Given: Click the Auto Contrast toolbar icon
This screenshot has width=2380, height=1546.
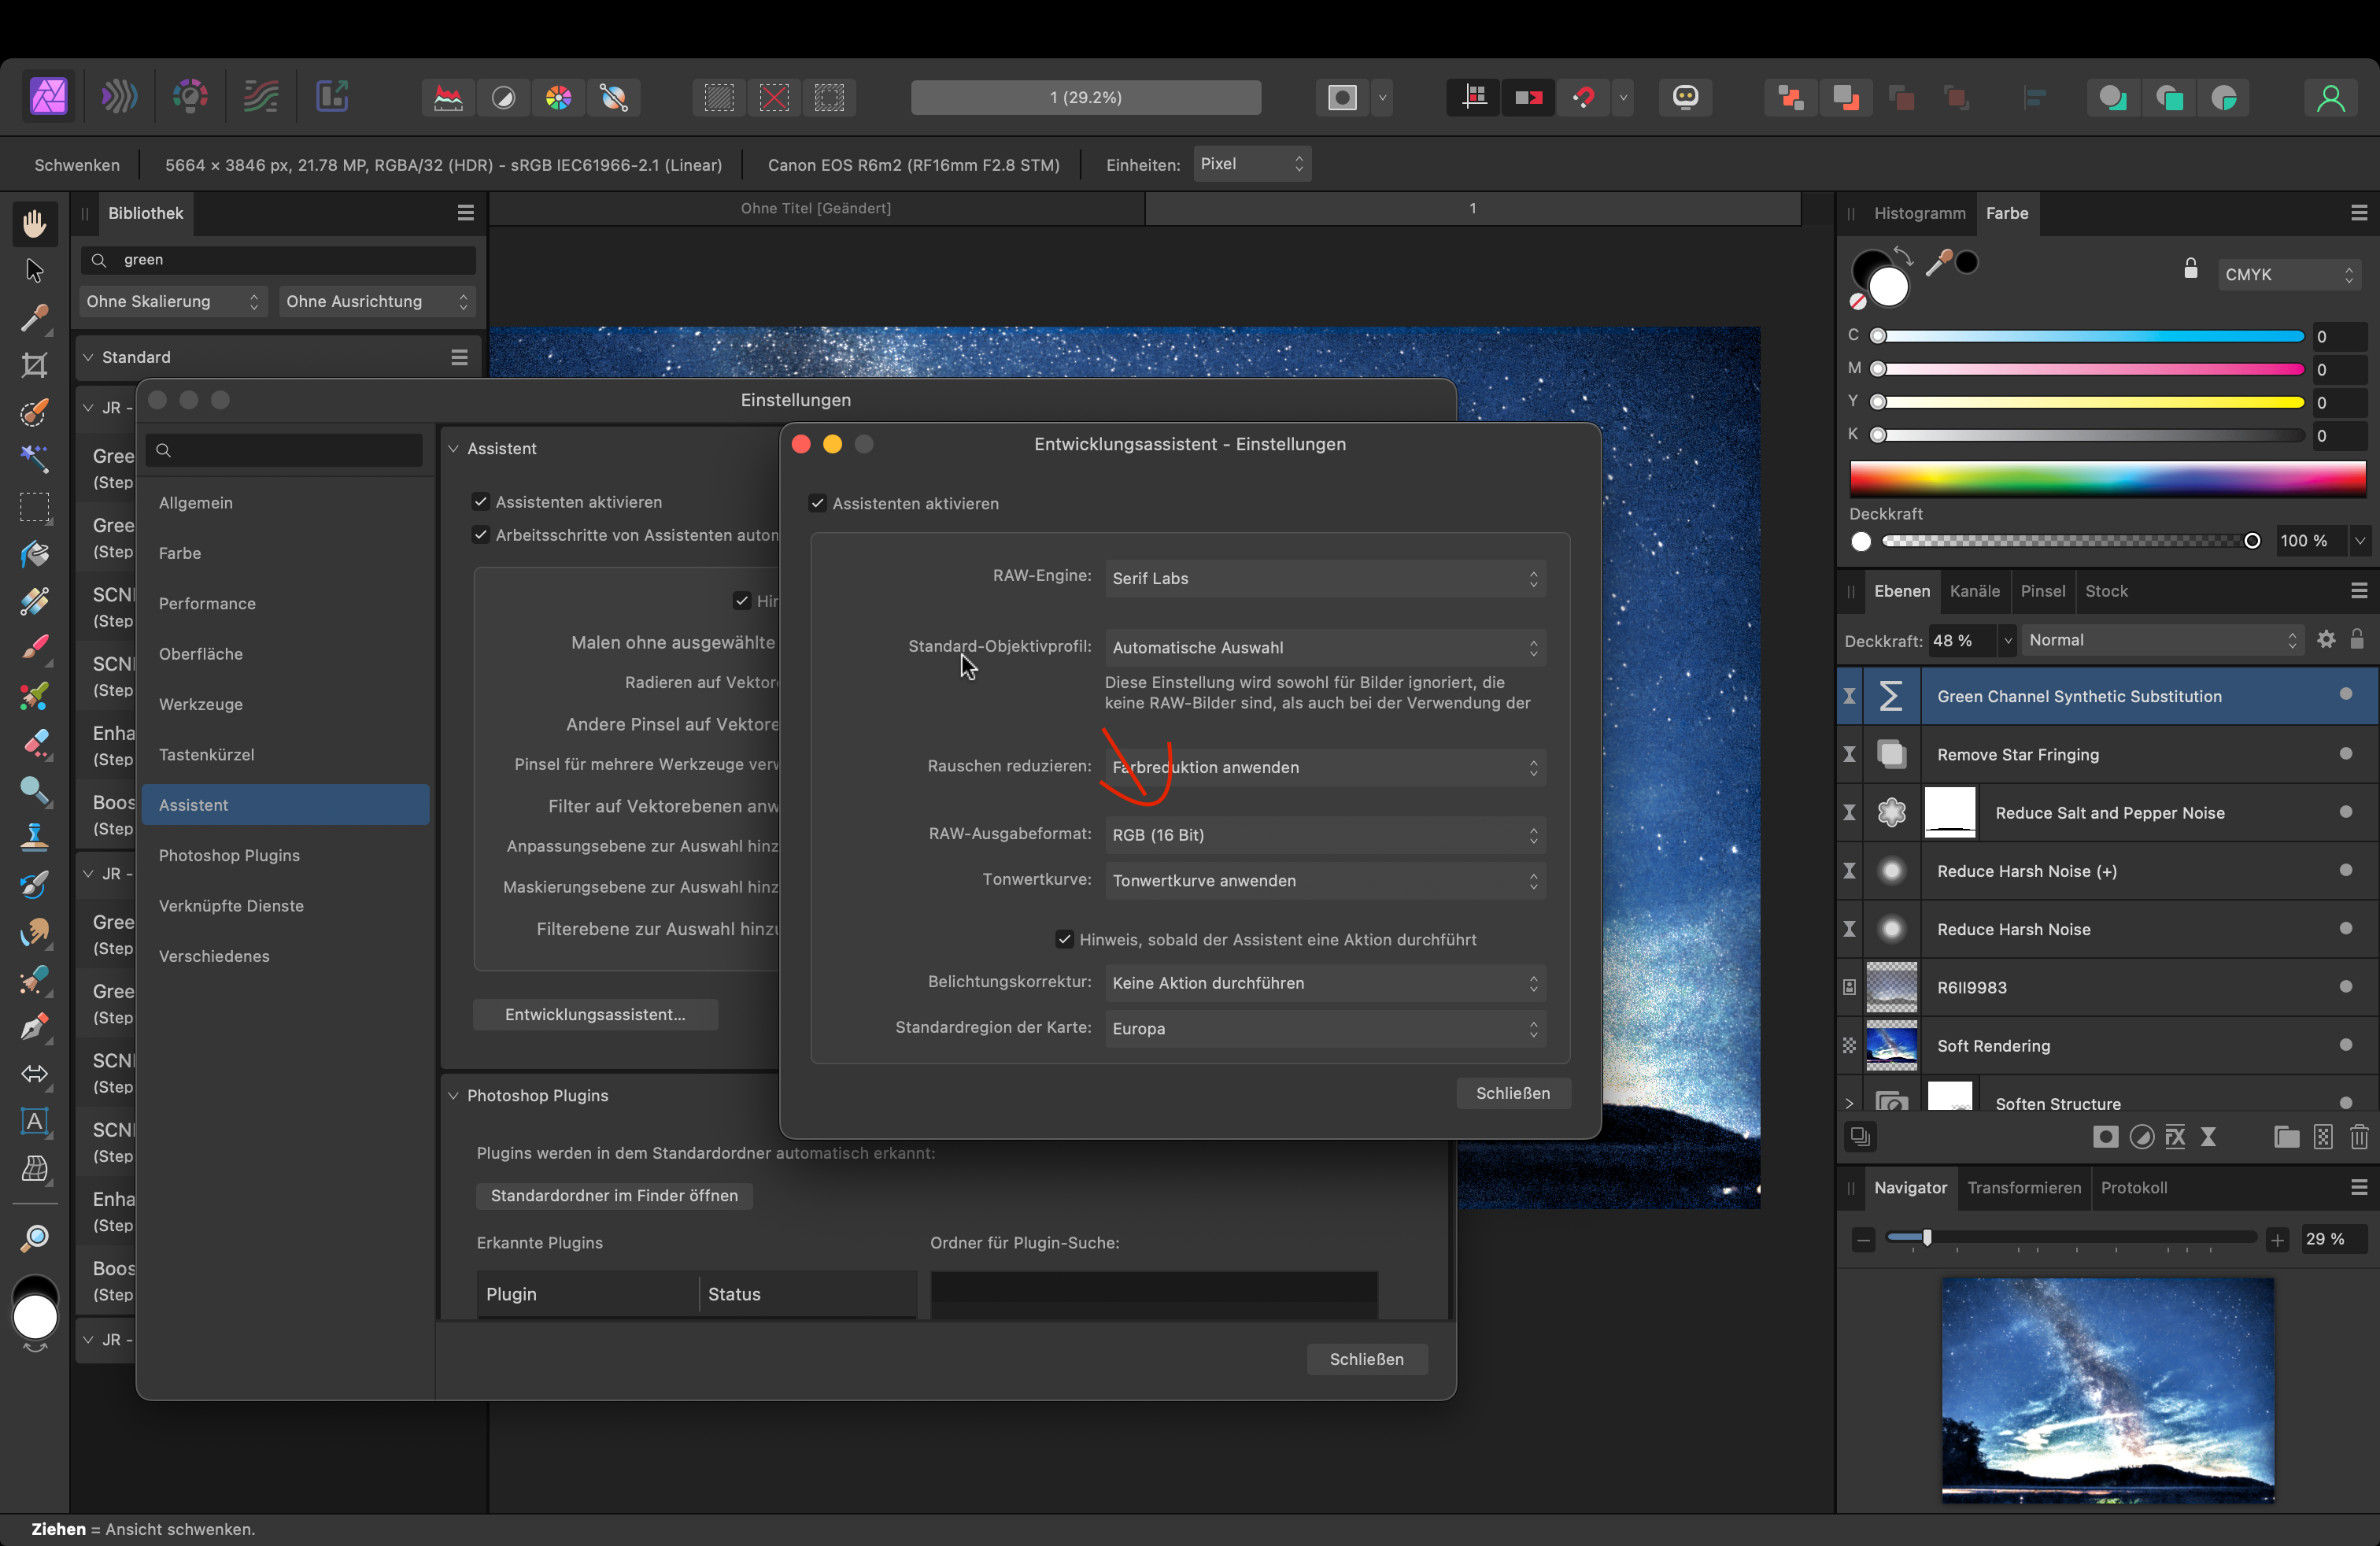Looking at the screenshot, I should click(503, 97).
